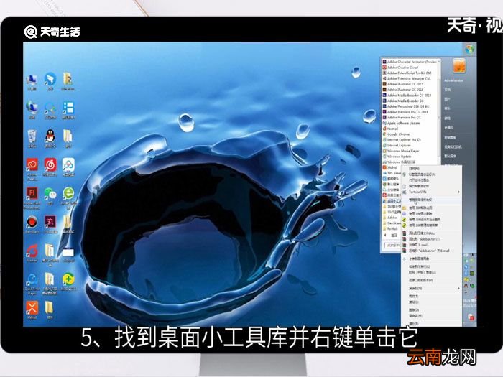This screenshot has width=503, height=377.
Task: Open the red swirl app desktop icon
Action: point(32,252)
